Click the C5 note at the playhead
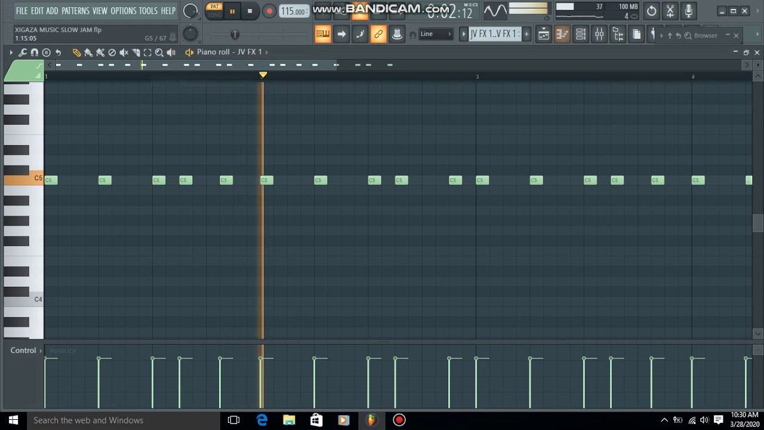Image resolution: width=764 pixels, height=430 pixels. [267, 180]
